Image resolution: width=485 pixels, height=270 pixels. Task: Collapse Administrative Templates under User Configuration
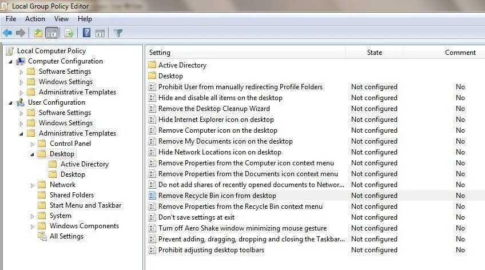pos(21,134)
